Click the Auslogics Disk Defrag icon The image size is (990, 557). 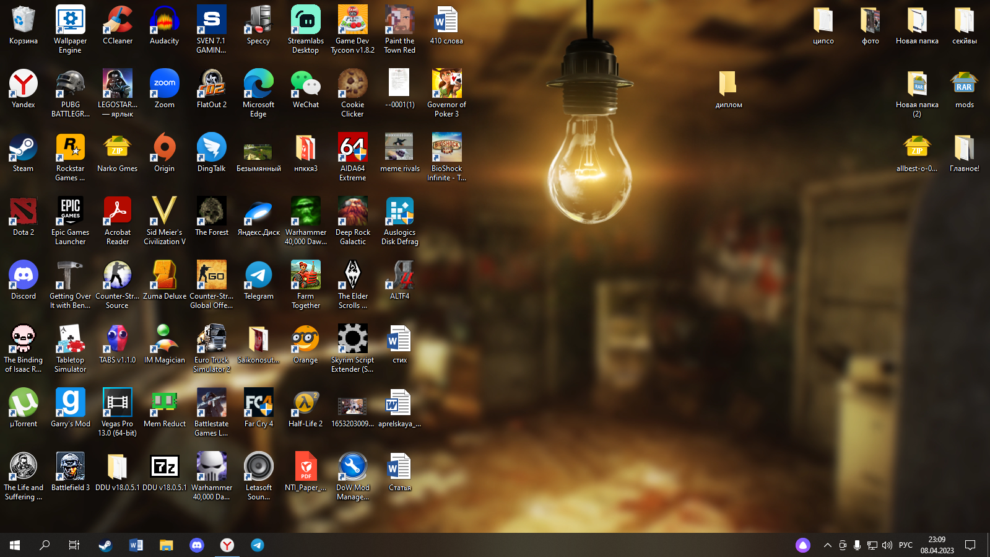point(400,220)
